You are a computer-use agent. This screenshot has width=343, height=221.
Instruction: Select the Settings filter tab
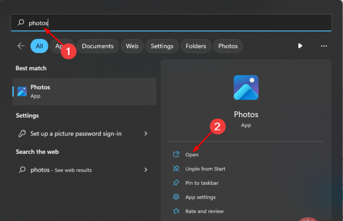pos(162,46)
